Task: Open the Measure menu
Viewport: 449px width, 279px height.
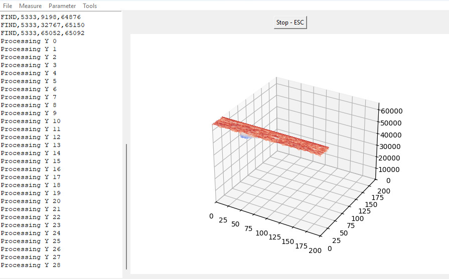Action: 31,6
